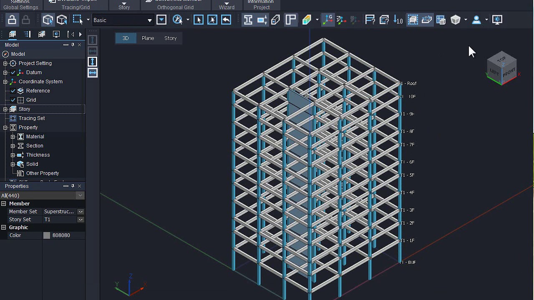Click the arrow 1.0 scale icon
This screenshot has height=300, width=534.
click(398, 20)
